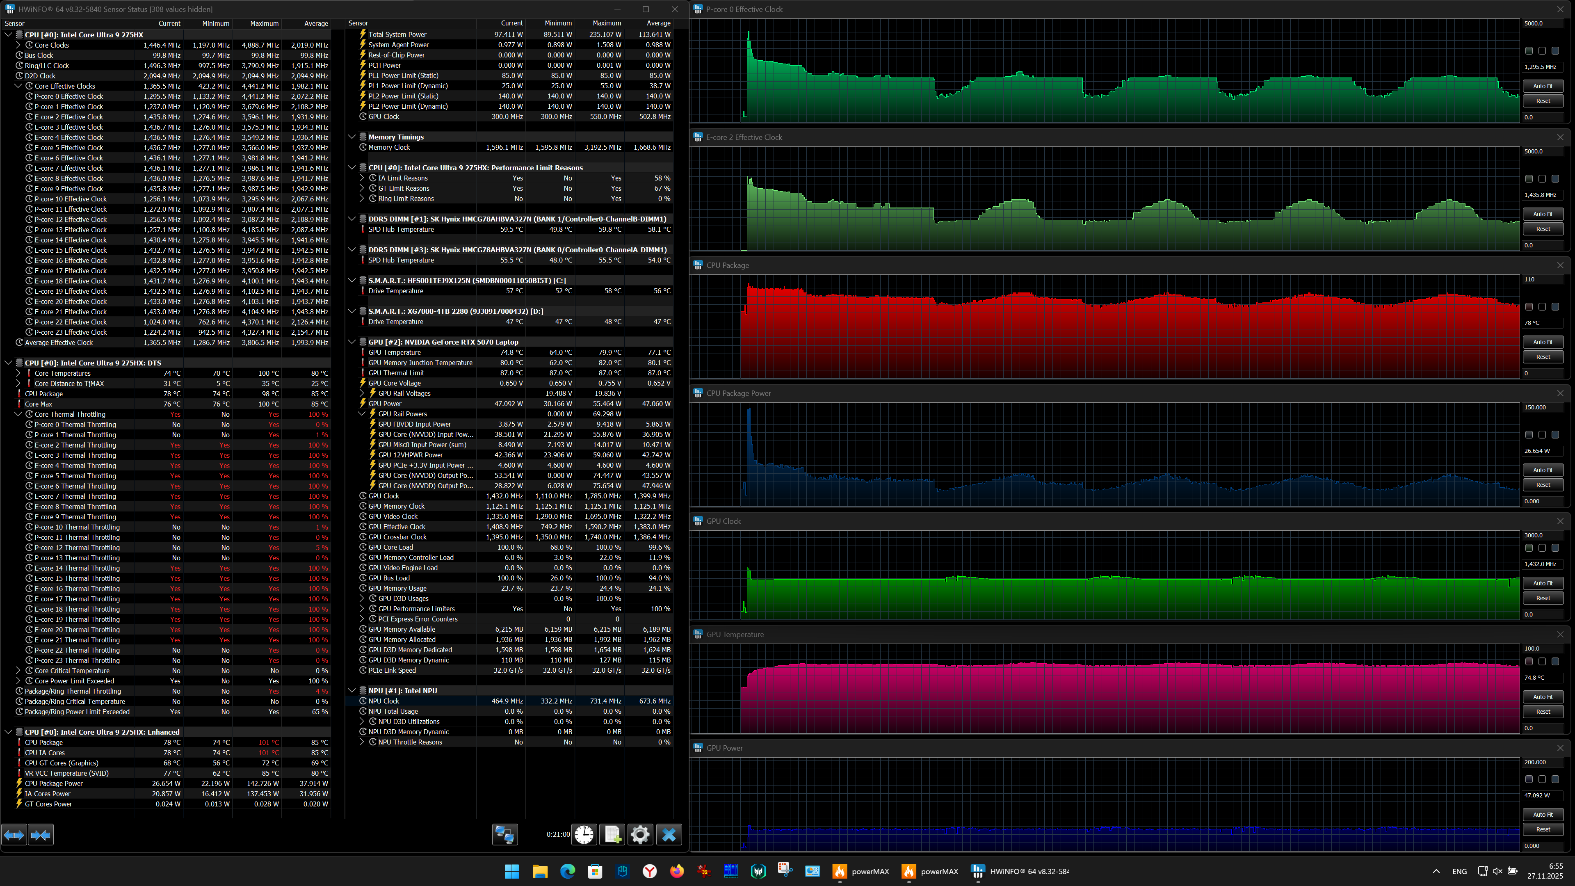Expand the IA Limit Reasons row
The image size is (1575, 886).
coord(362,178)
